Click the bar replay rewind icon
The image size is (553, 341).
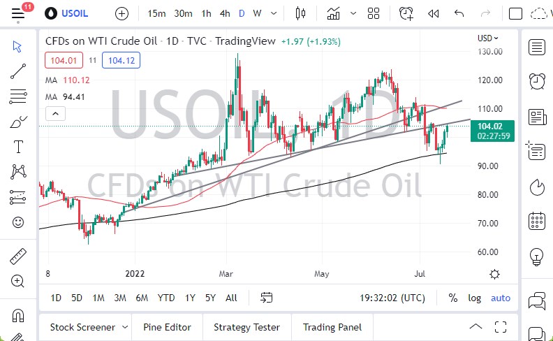click(x=433, y=13)
